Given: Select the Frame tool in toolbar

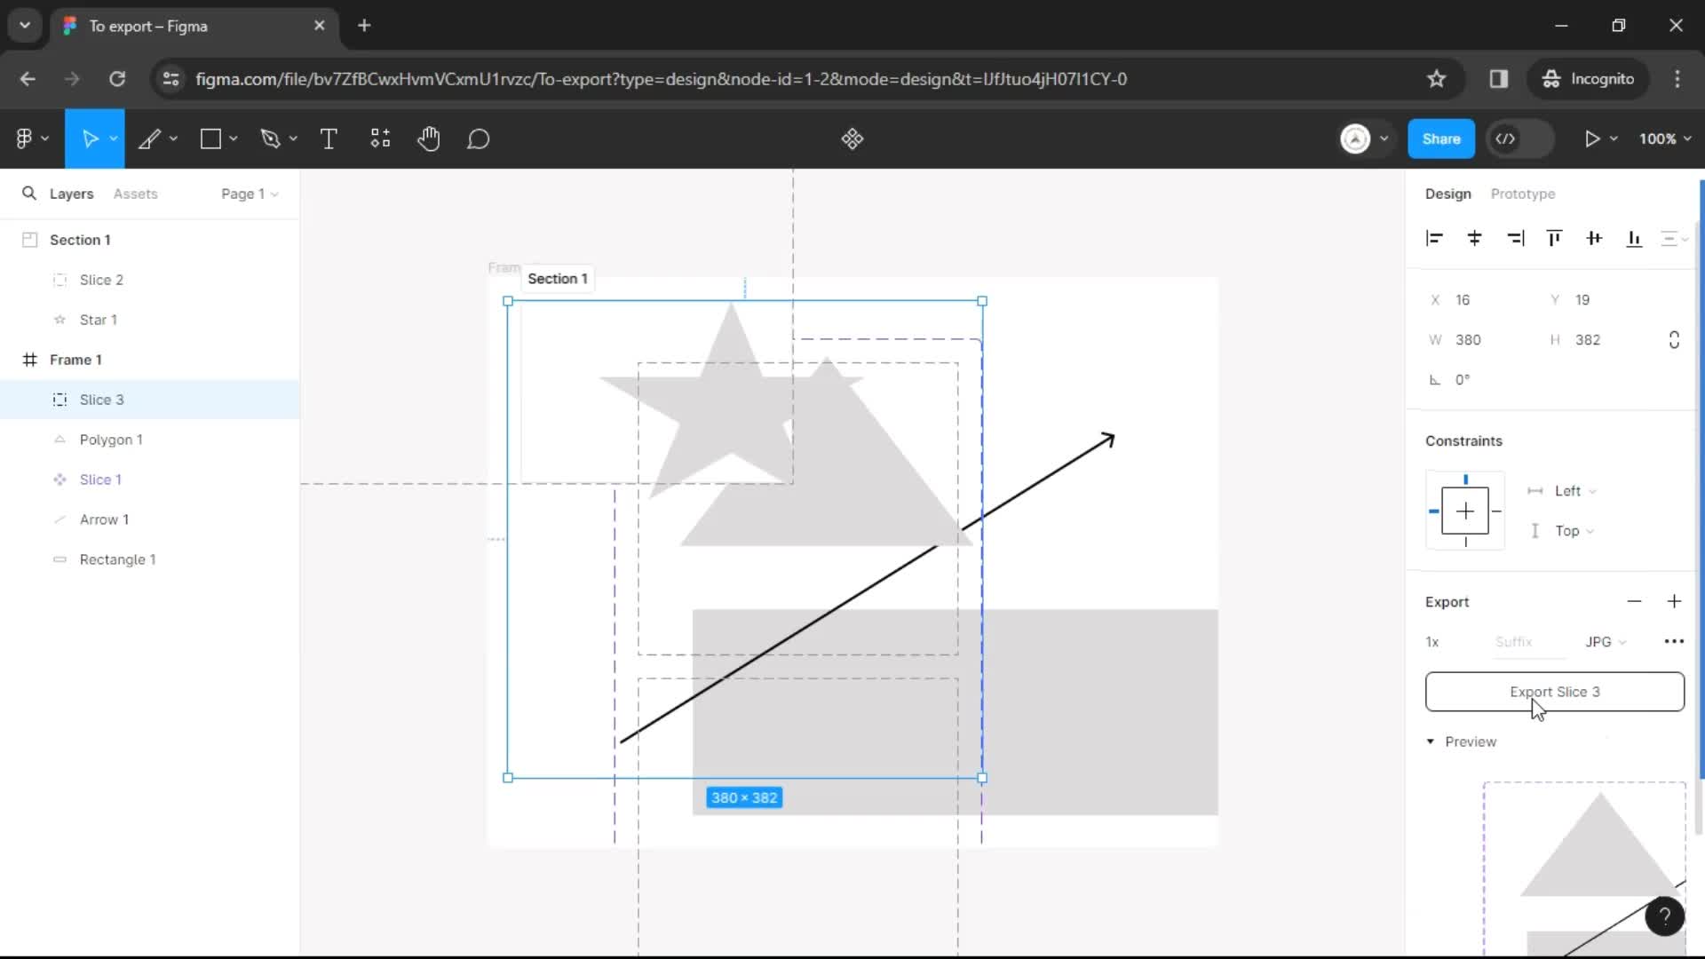Looking at the screenshot, I should [x=210, y=139].
